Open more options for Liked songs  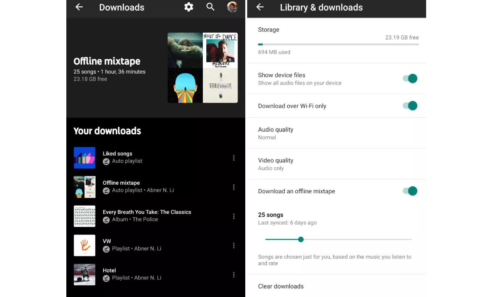(x=234, y=158)
